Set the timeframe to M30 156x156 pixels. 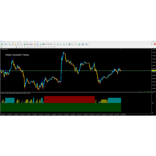(x=40, y=47)
